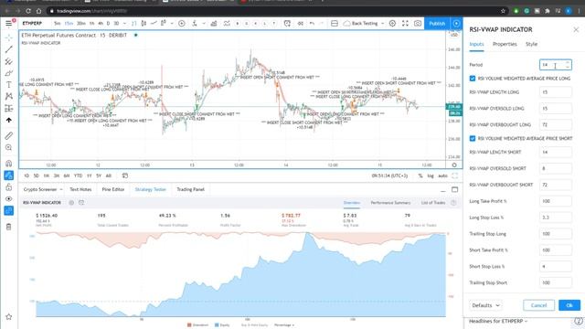Select the trend line drawing tool
This screenshot has height=329, width=585.
[x=8, y=49]
